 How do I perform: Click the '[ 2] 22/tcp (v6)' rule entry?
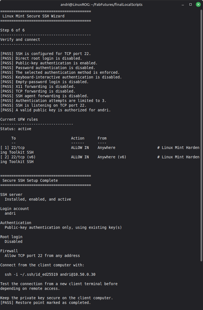(x=18, y=157)
